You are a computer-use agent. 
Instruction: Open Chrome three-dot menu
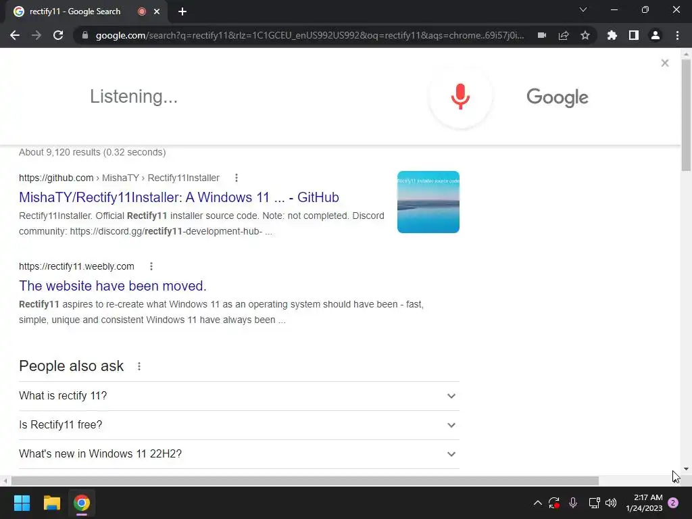[677, 35]
